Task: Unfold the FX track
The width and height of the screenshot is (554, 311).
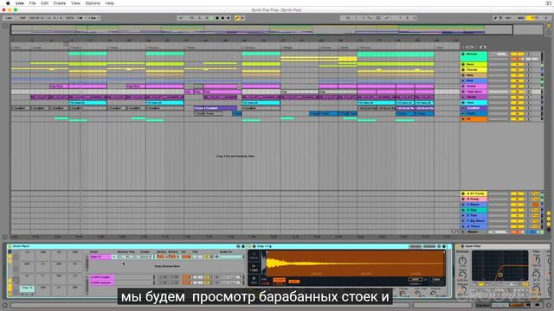Action: coord(463,119)
